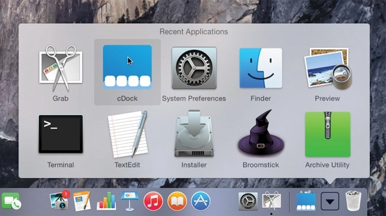Open FaceTime from the Dock
386x216 pixels.
11,201
